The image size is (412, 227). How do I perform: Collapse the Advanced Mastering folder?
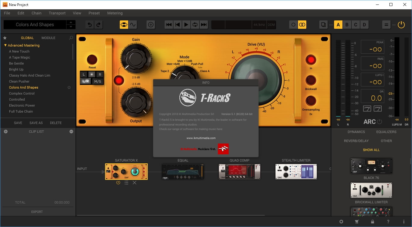[5, 45]
